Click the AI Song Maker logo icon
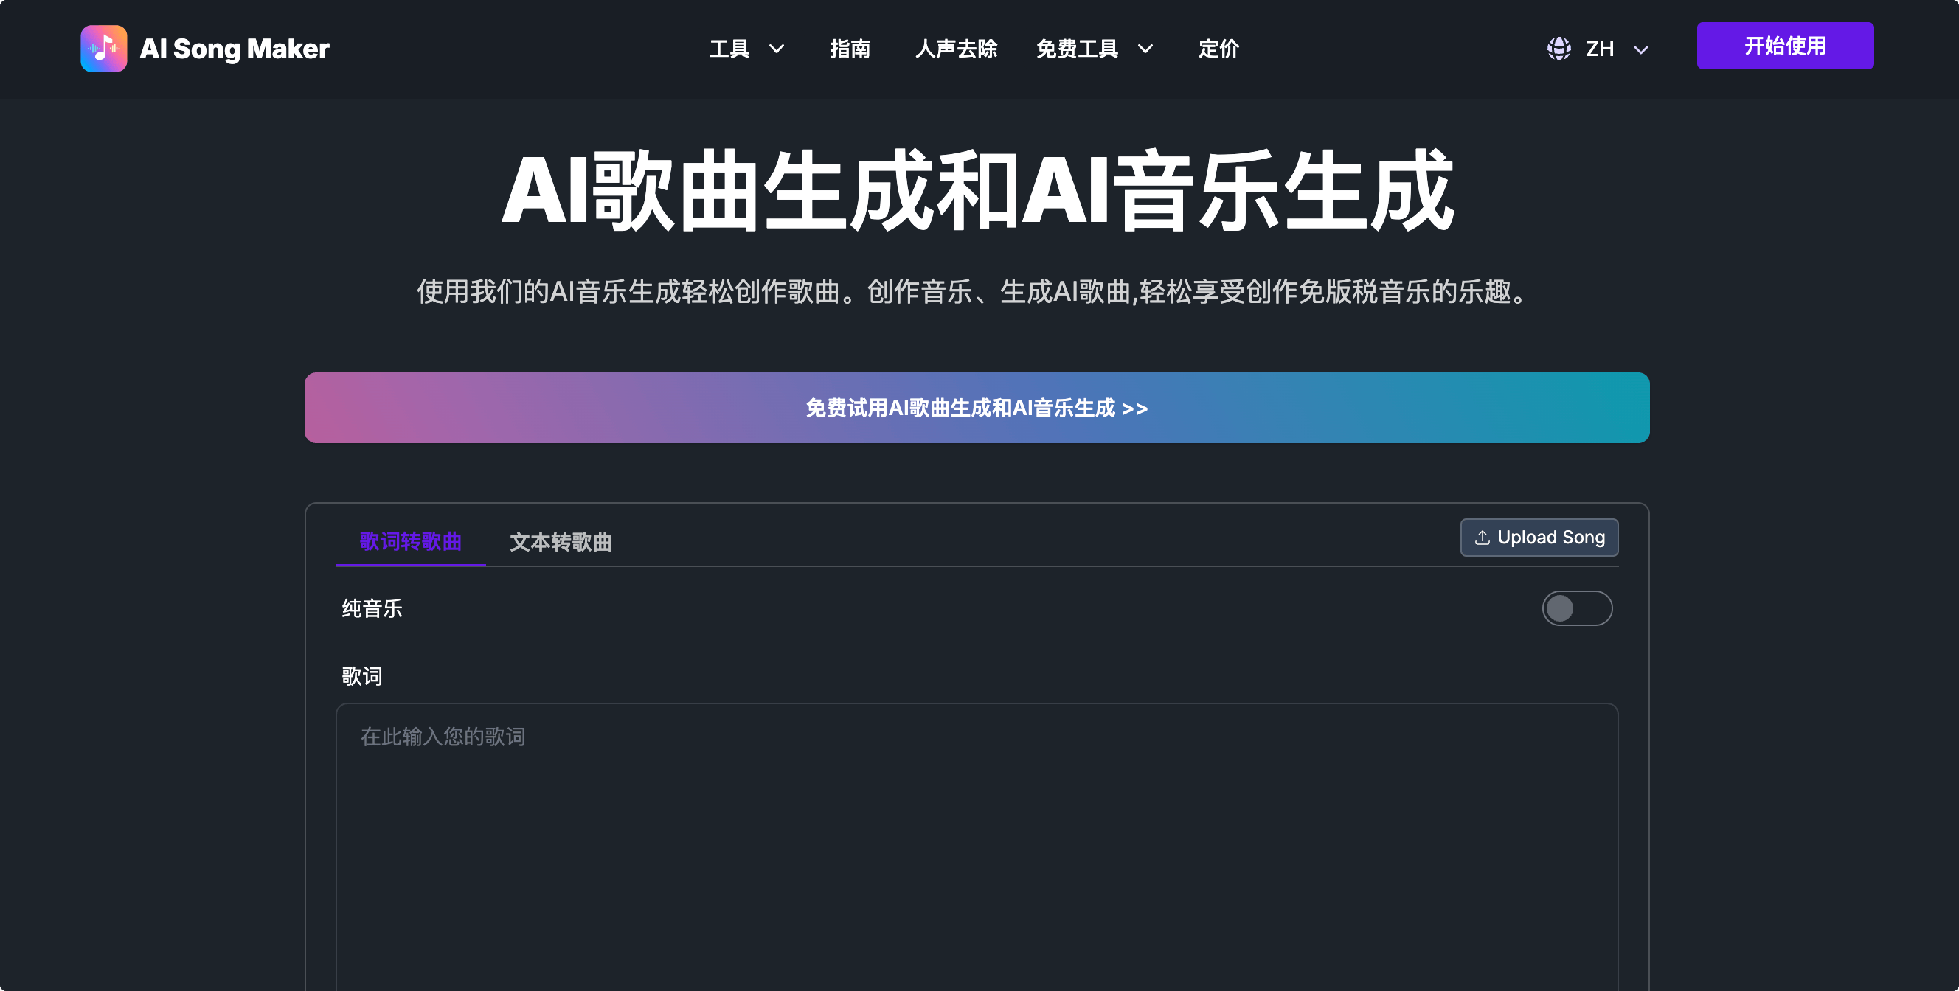Viewport: 1959px width, 991px height. 103,49
